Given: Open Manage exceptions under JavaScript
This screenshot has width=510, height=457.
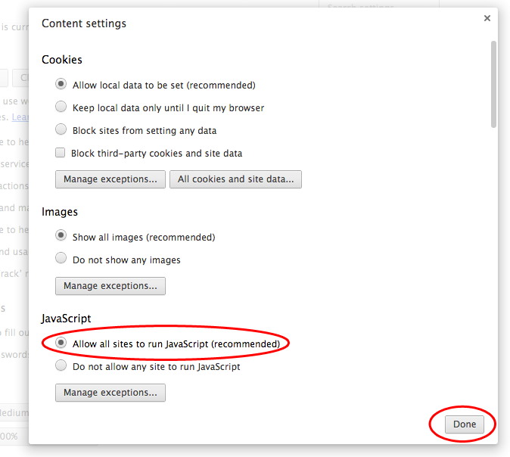Looking at the screenshot, I should [110, 393].
